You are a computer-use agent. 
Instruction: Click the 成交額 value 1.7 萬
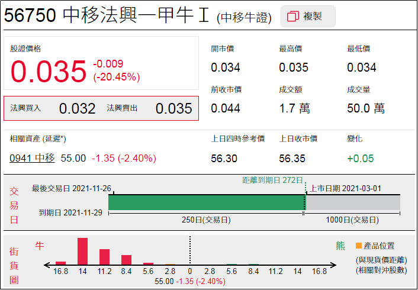click(x=295, y=108)
